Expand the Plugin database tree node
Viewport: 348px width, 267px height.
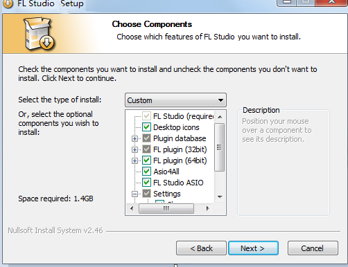click(134, 138)
